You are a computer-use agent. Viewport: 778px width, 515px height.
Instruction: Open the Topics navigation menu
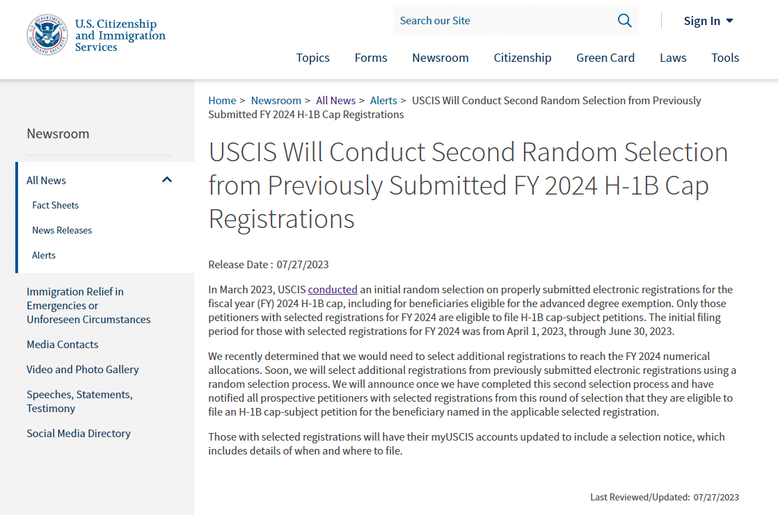[x=312, y=58]
